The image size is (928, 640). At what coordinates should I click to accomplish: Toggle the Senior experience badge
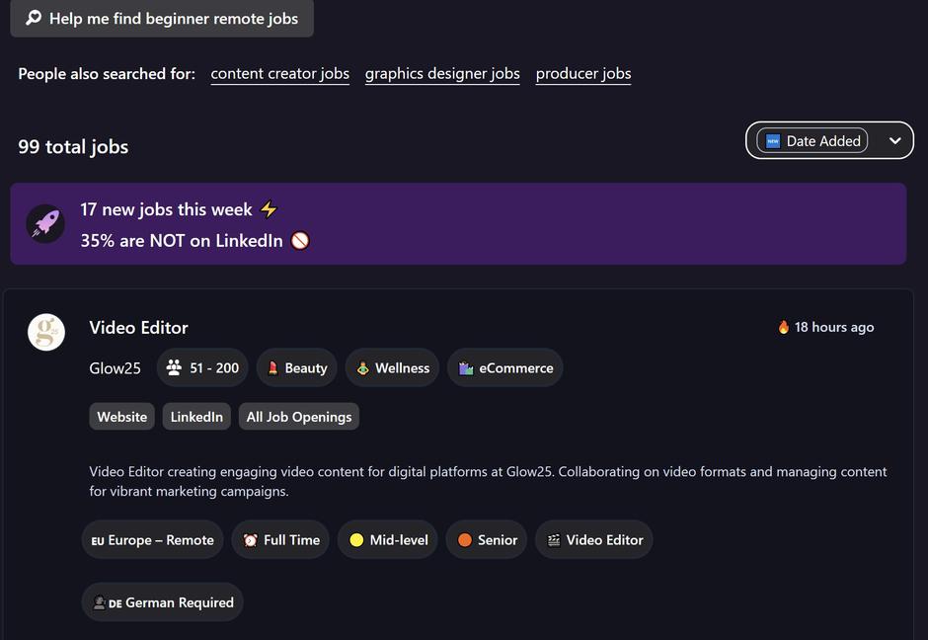tap(486, 539)
